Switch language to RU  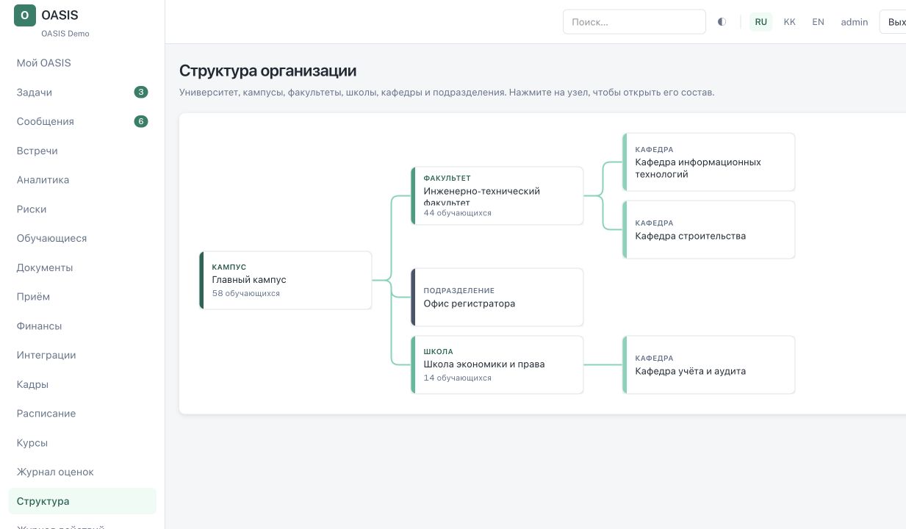pyautogui.click(x=761, y=22)
